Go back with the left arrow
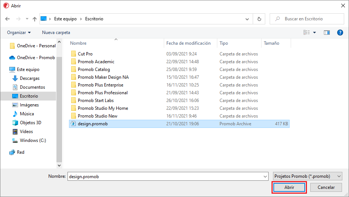Screen dimensions: 349x197 coord(8,19)
